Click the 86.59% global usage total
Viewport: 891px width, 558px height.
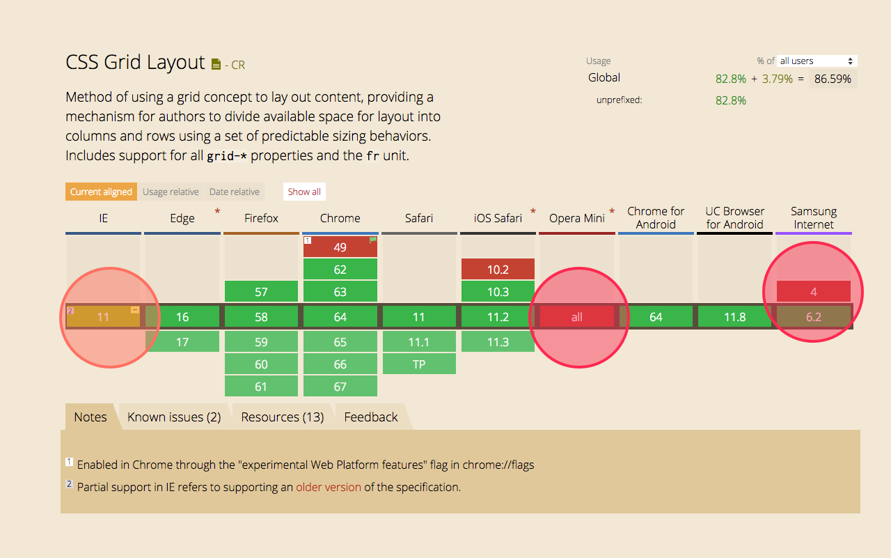coord(833,79)
